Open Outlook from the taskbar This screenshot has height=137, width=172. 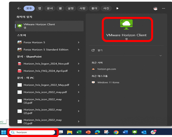(x=144, y=132)
